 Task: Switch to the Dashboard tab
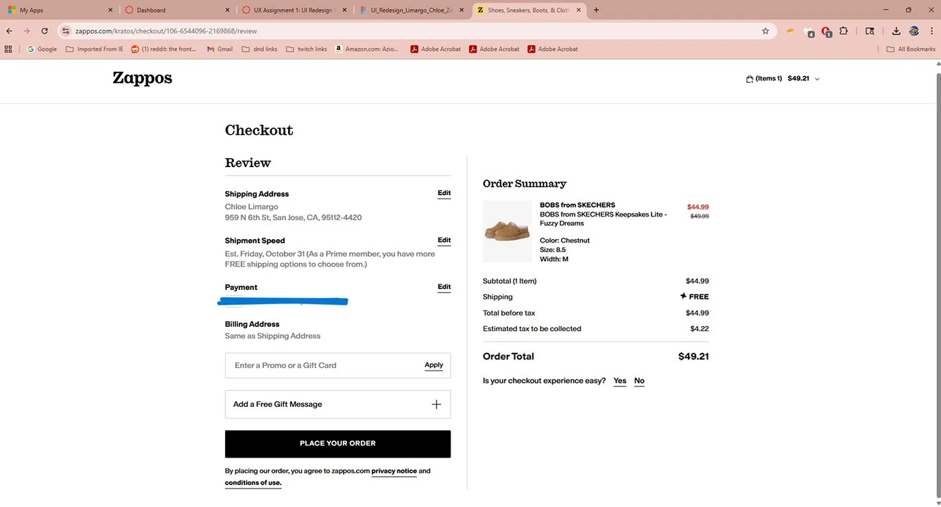[176, 10]
